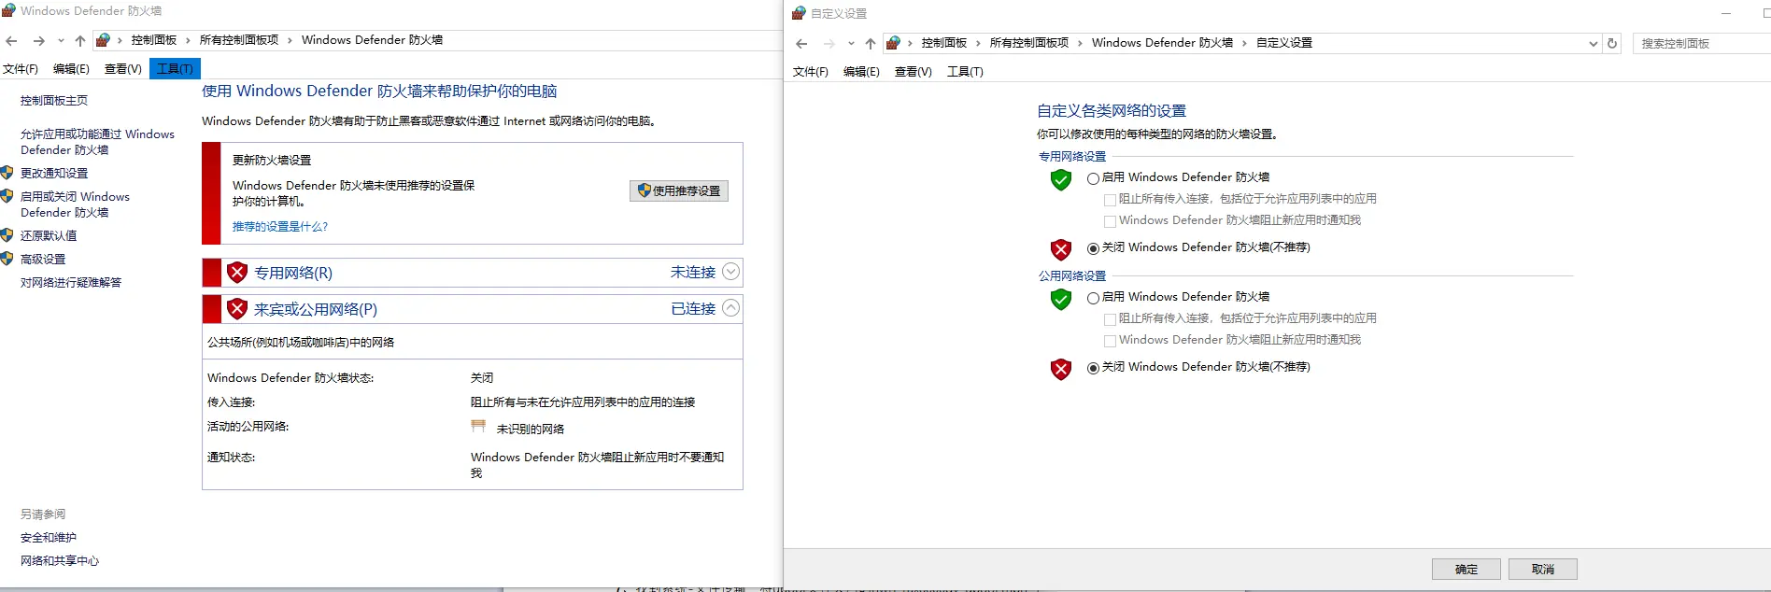1771x592 pixels.
Task: Check 阻止所有传入连接 under 专用网络设置
Action: pos(1110,200)
